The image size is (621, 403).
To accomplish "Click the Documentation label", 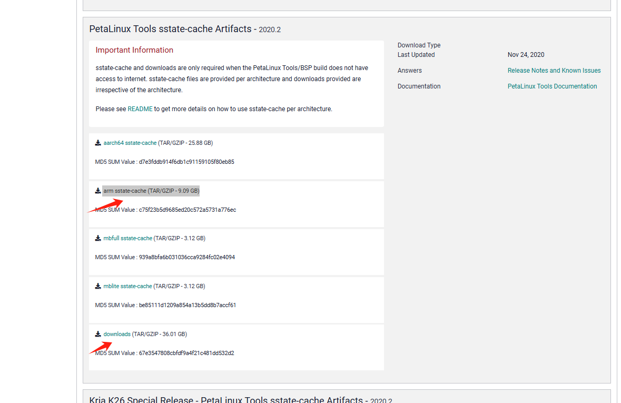I will tap(419, 86).
